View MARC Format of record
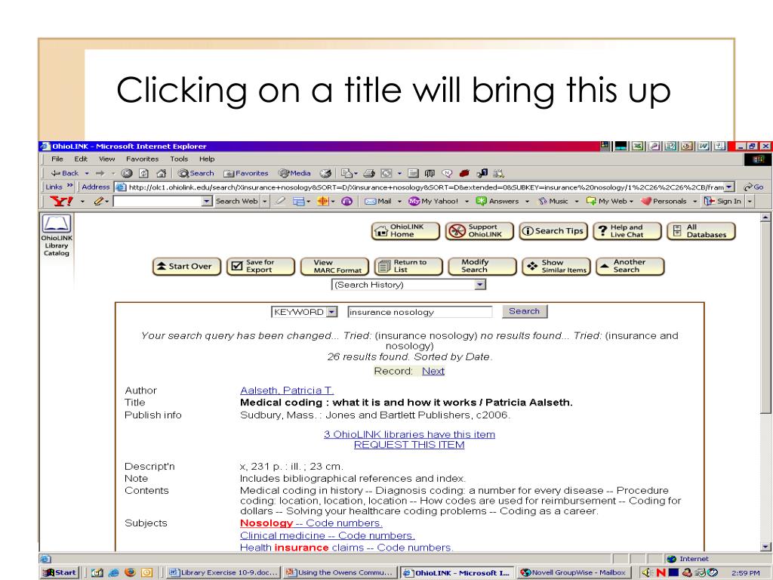This screenshot has width=773, height=580. coord(334,267)
